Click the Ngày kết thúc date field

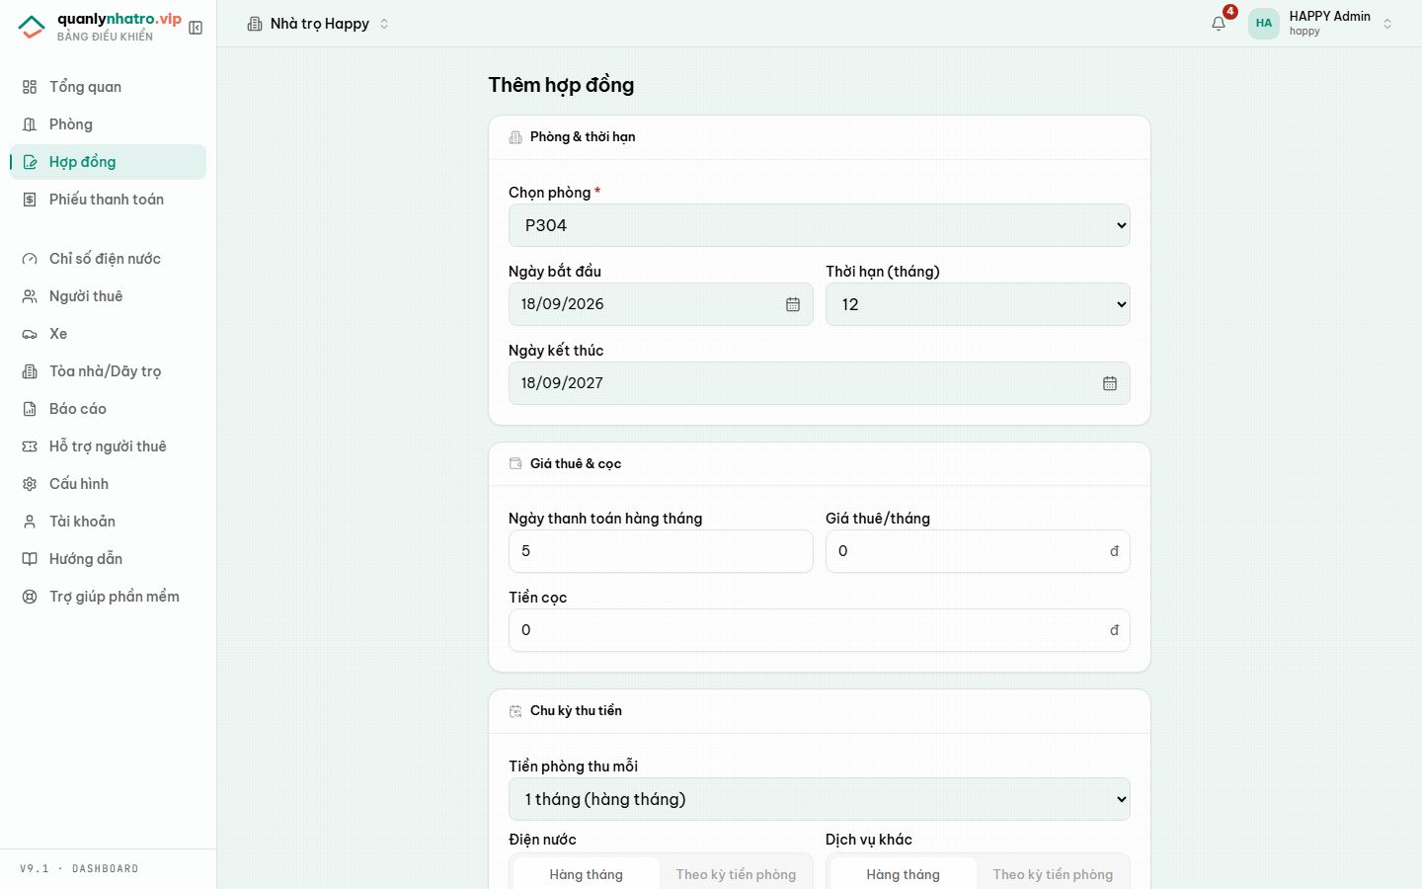click(x=820, y=383)
